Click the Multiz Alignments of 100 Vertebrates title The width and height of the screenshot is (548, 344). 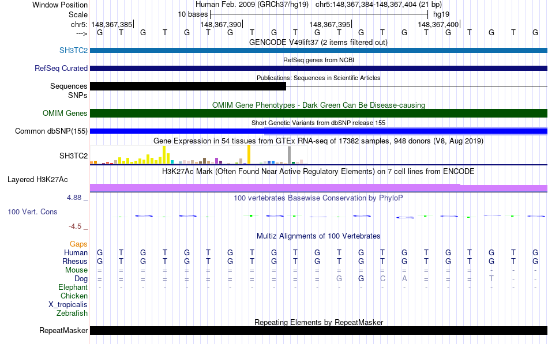click(x=318, y=236)
